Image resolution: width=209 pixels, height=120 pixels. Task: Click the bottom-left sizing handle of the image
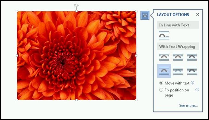coord(17,100)
